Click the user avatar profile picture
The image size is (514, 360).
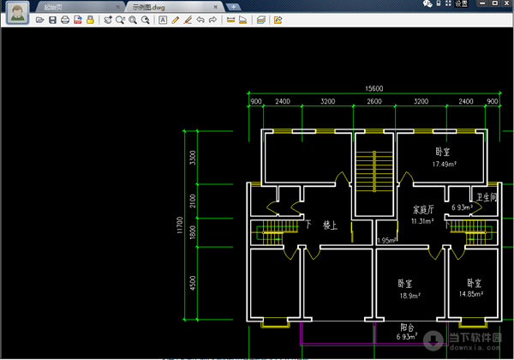pos(17,15)
